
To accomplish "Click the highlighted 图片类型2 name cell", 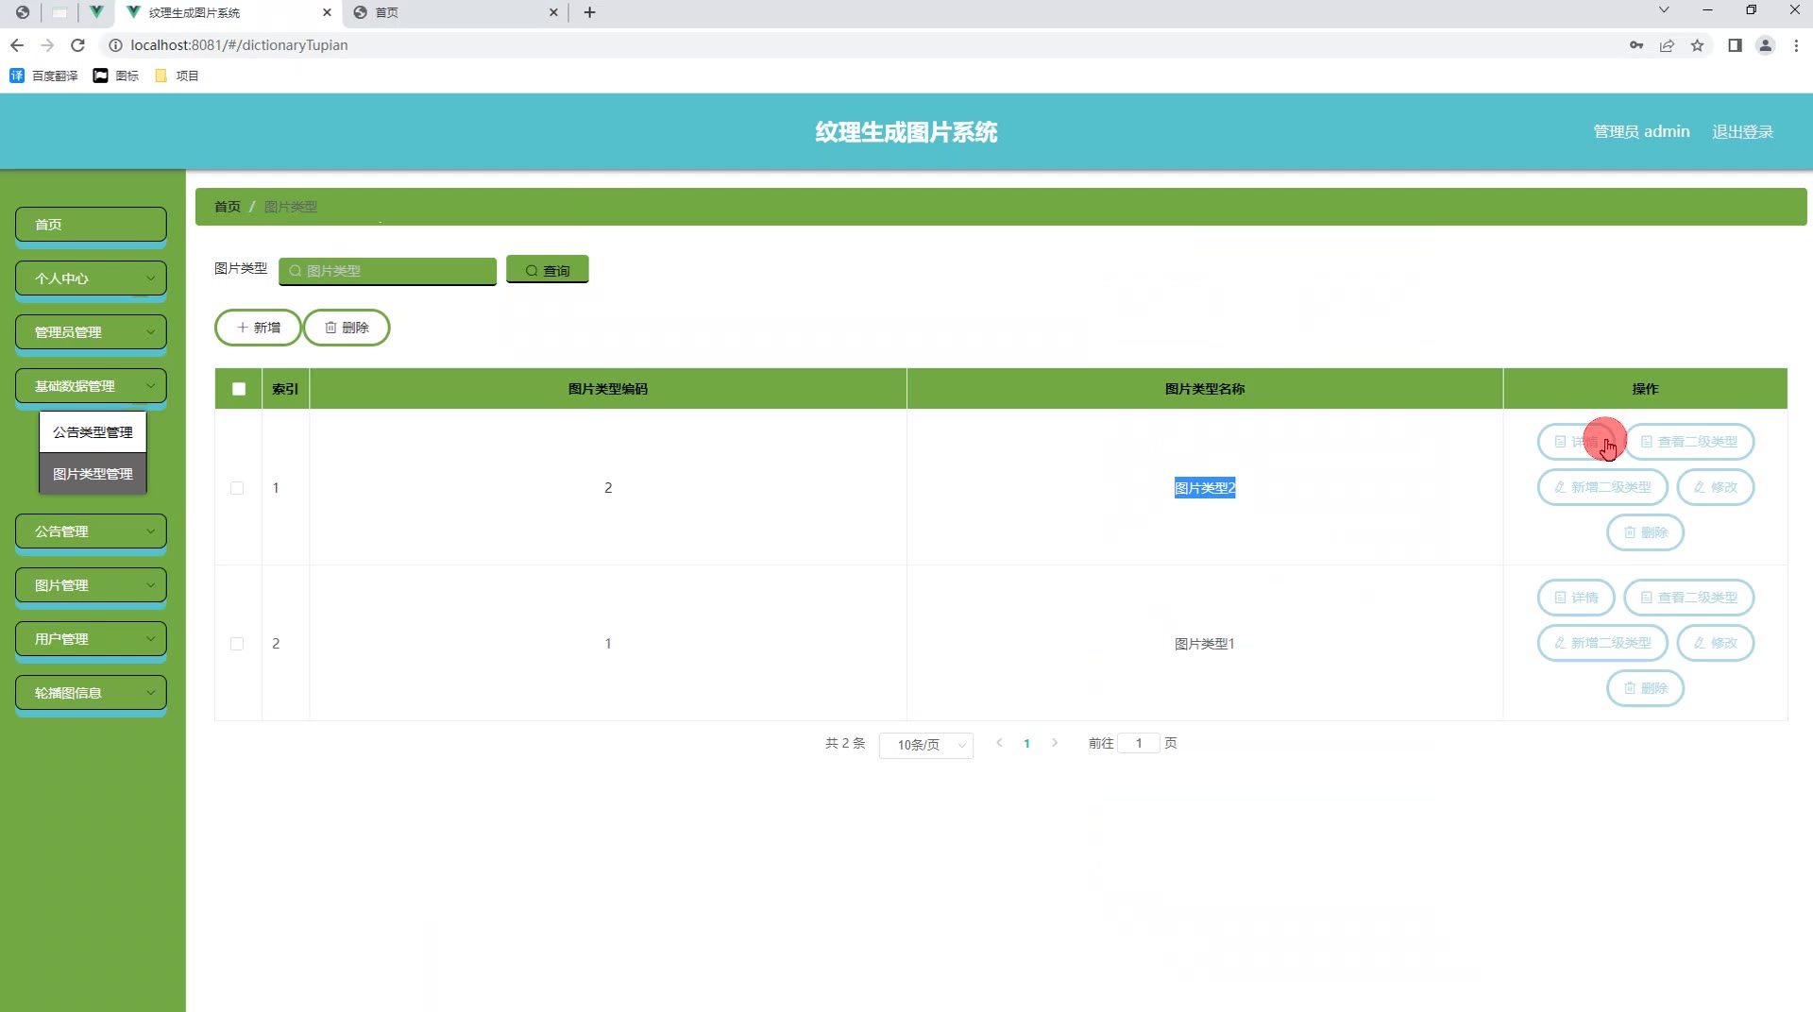I will tap(1204, 488).
